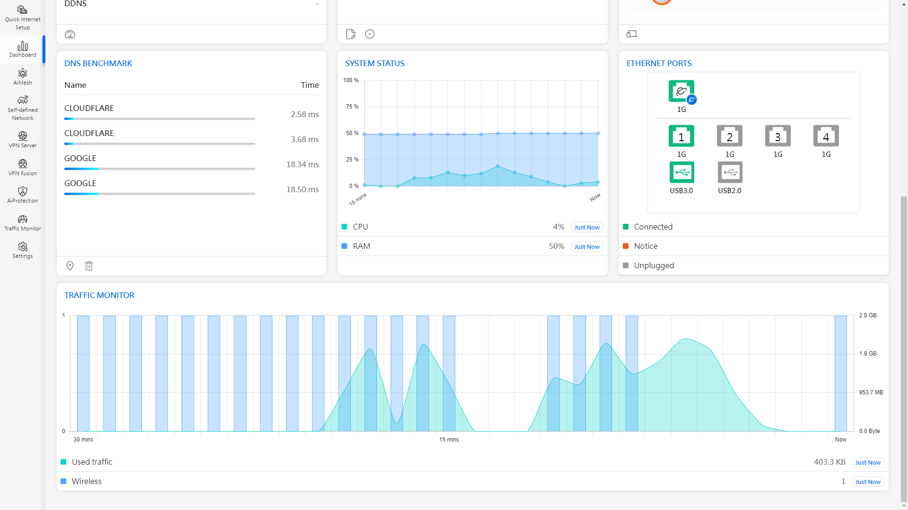Click the location pin icon under DNS Benchmark
908x510 pixels.
click(x=70, y=266)
